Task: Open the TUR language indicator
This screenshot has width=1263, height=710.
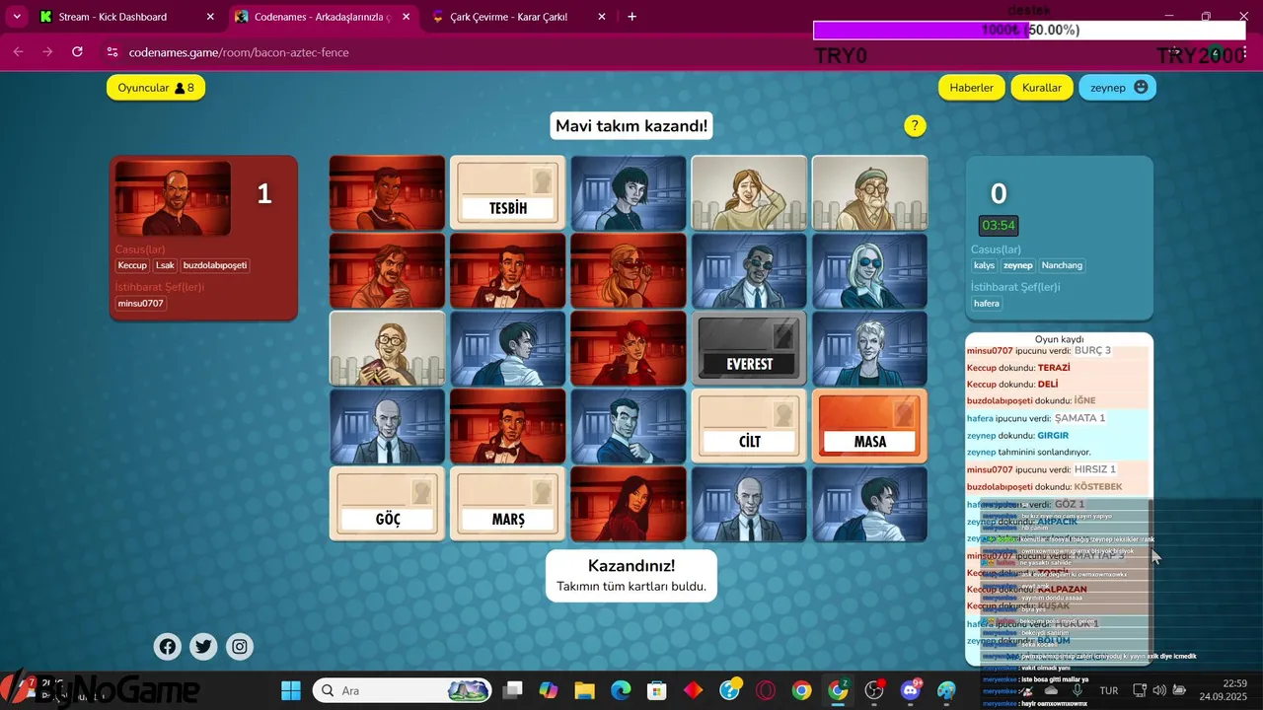Action: [1109, 691]
